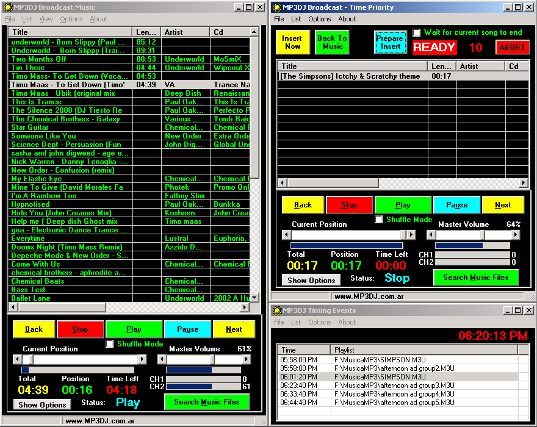
Task: Open the Options menu in Broadcast Music
Action: pyautogui.click(x=71, y=19)
